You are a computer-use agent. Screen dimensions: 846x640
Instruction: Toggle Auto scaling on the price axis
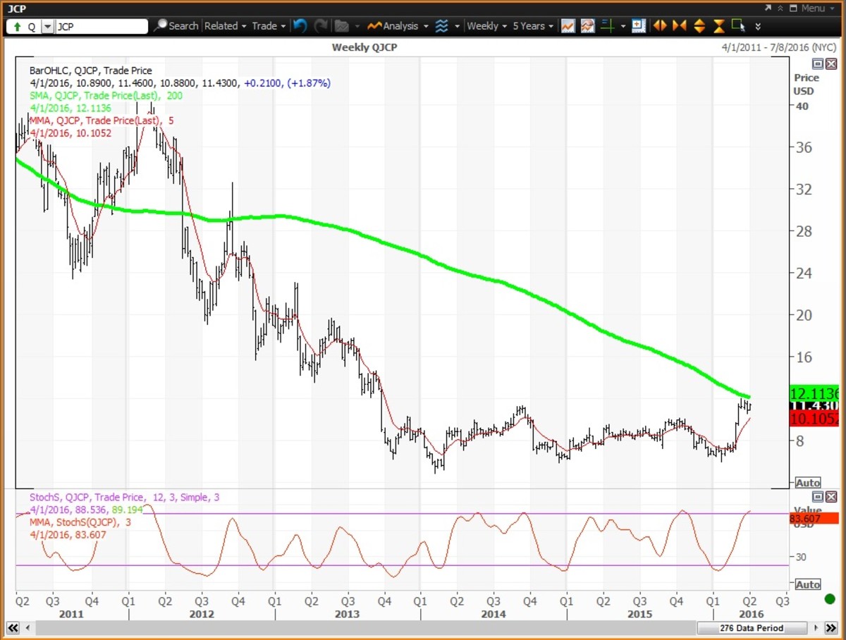pyautogui.click(x=807, y=483)
